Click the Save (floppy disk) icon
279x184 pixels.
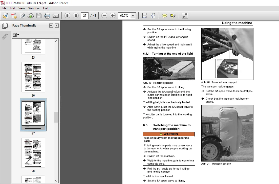pyautogui.click(x=39, y=16)
